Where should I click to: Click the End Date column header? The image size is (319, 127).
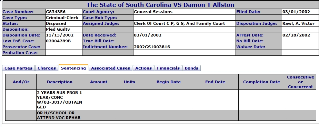click(x=215, y=82)
